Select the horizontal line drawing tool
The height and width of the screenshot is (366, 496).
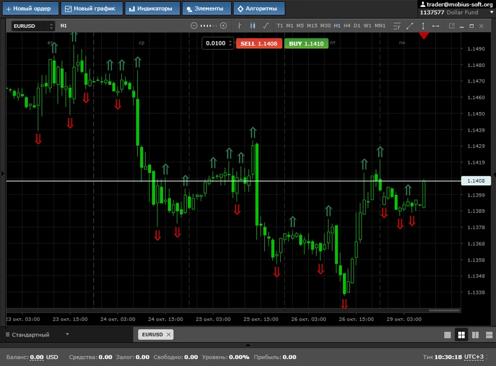tap(435, 26)
